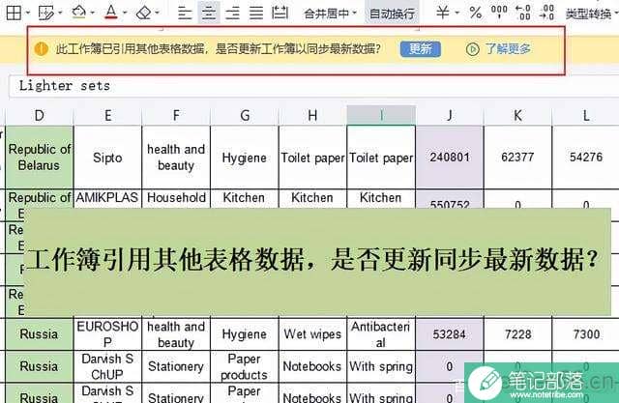Select column G header
This screenshot has height=403, width=619.
245,116
